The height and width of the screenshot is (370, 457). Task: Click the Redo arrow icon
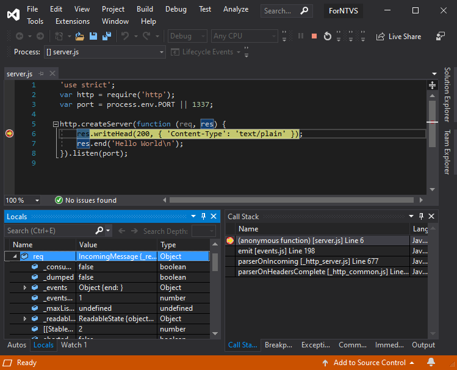146,36
